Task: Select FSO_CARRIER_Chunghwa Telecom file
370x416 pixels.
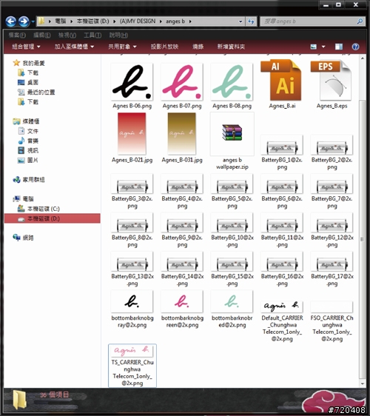Action: pos(332,321)
